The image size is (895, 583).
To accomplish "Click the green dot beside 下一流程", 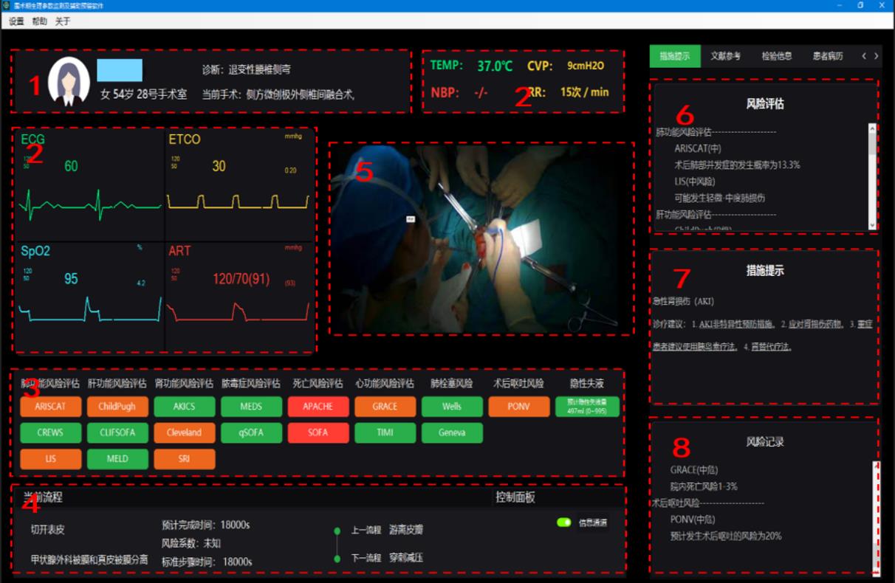I will [x=337, y=558].
